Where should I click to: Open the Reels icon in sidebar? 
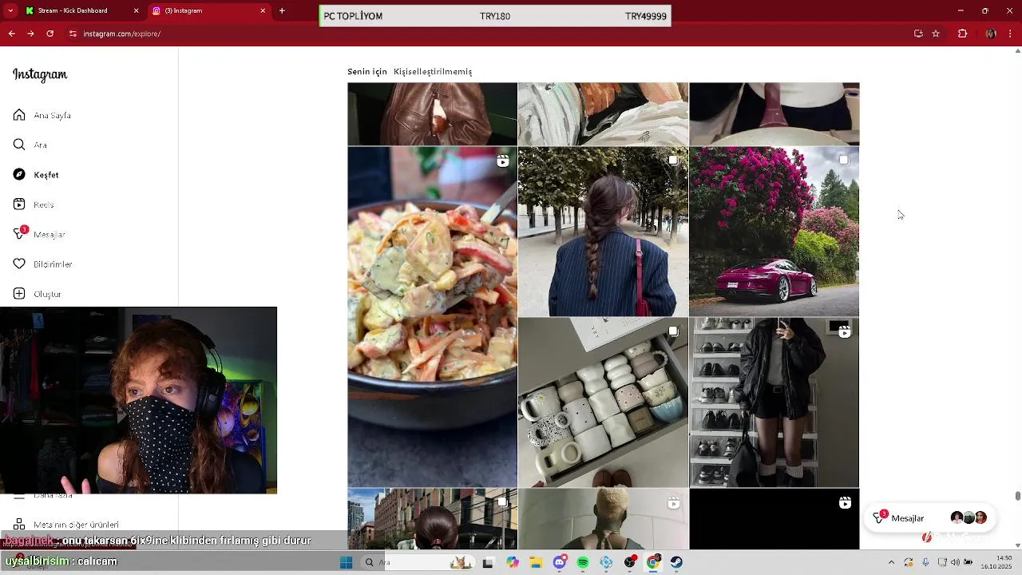(19, 204)
